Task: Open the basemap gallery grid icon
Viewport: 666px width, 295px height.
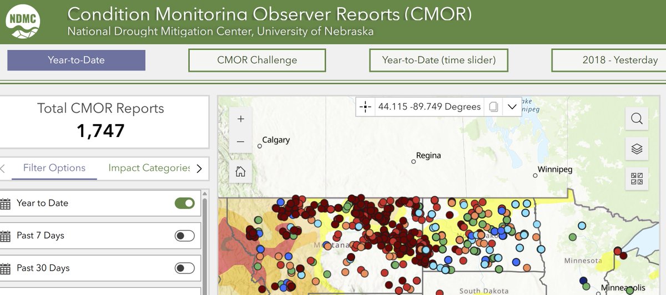Action: click(637, 179)
